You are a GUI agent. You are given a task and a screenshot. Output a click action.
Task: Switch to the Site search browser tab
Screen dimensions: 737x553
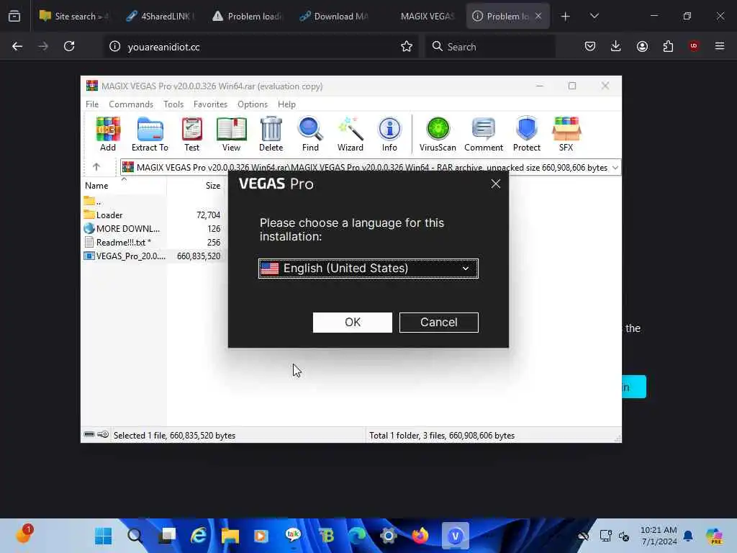74,17
